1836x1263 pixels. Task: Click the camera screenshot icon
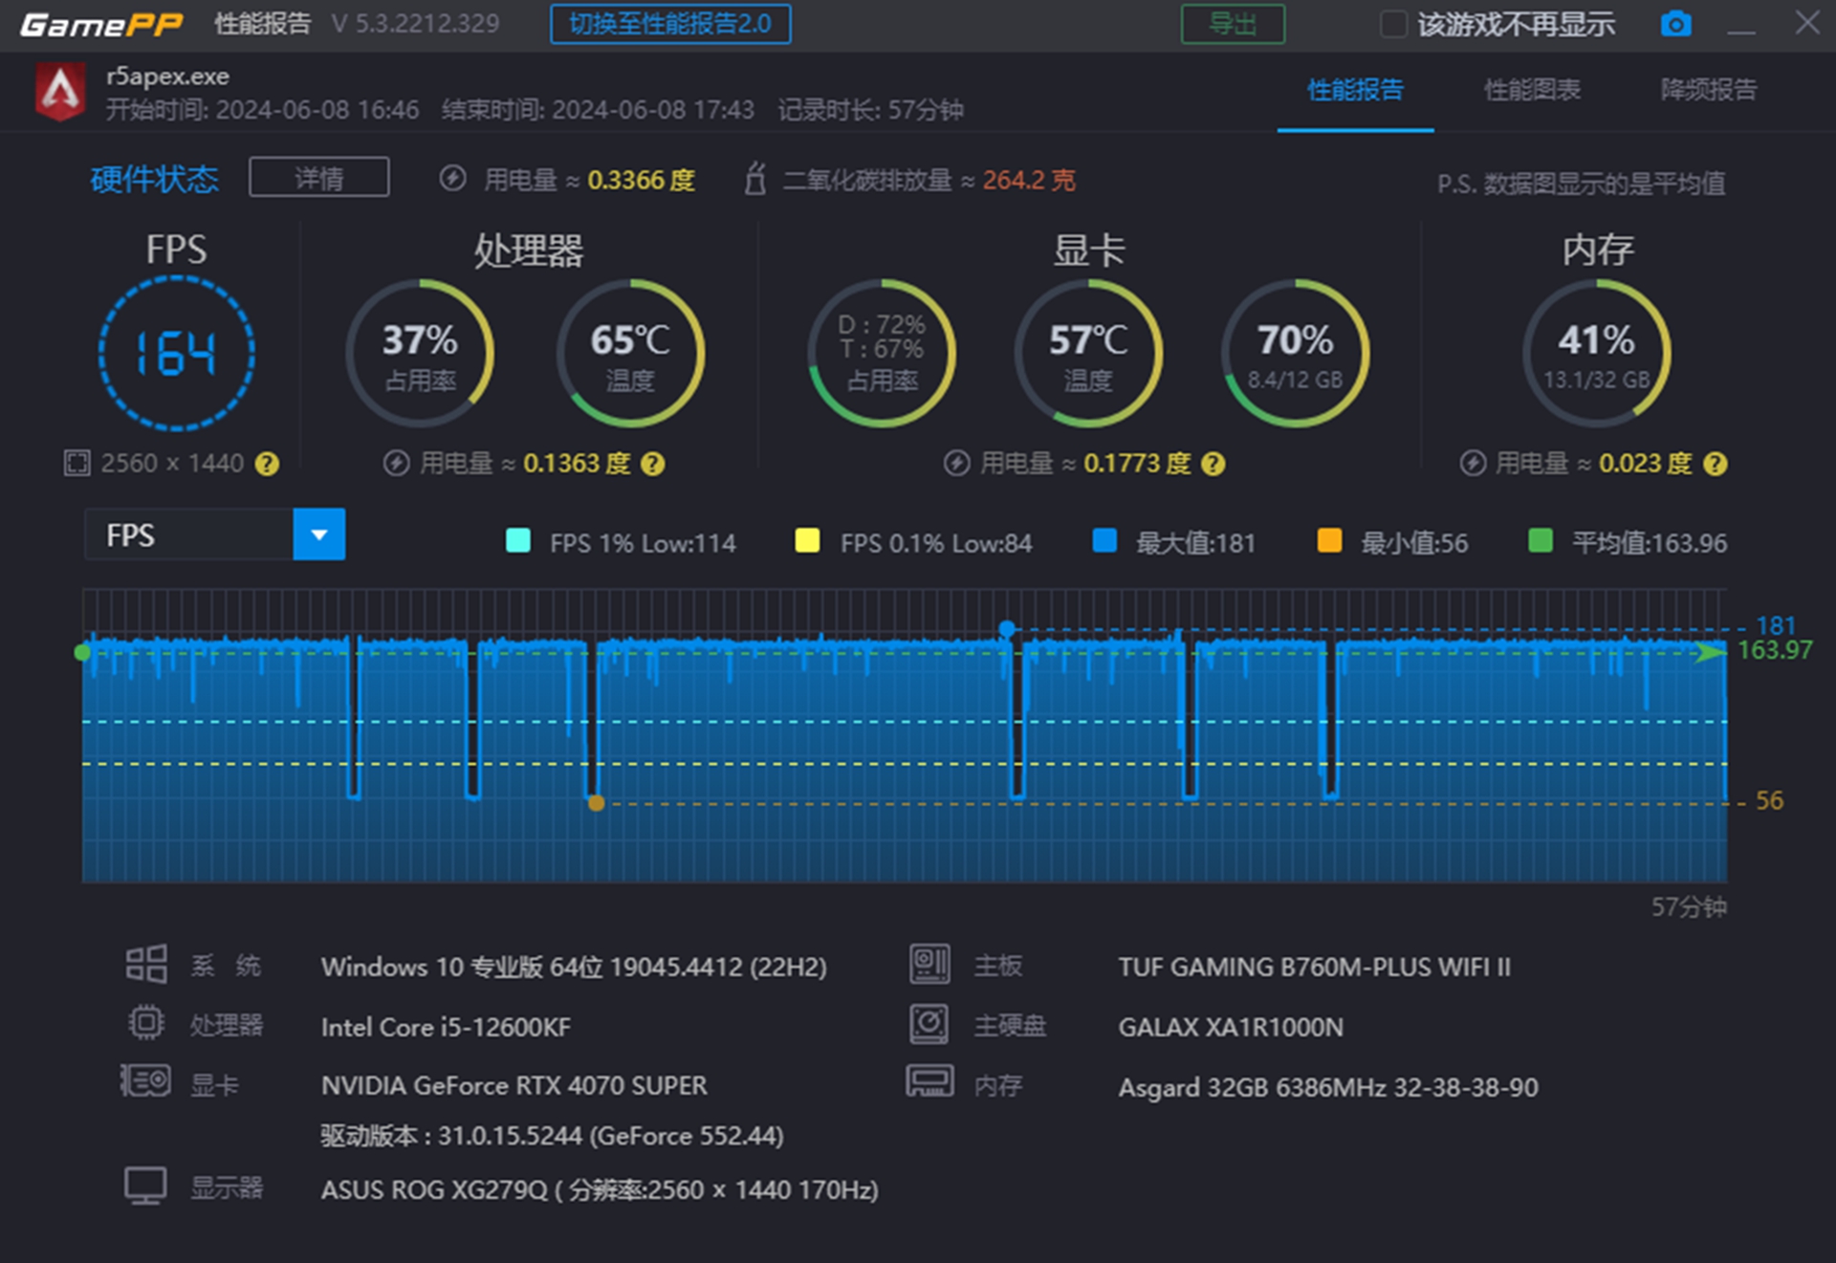pyautogui.click(x=1675, y=24)
